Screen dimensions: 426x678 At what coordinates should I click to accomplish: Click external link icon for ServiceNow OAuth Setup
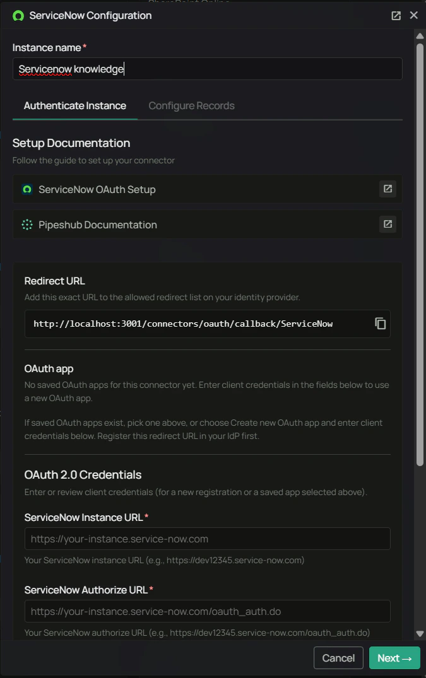[388, 189]
